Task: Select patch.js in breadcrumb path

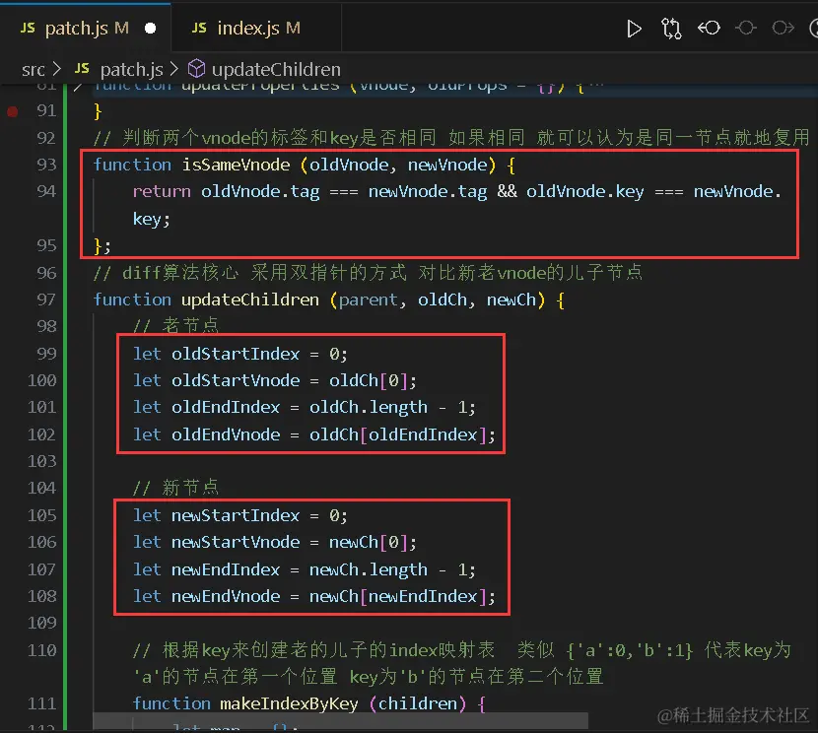Action: [x=131, y=69]
